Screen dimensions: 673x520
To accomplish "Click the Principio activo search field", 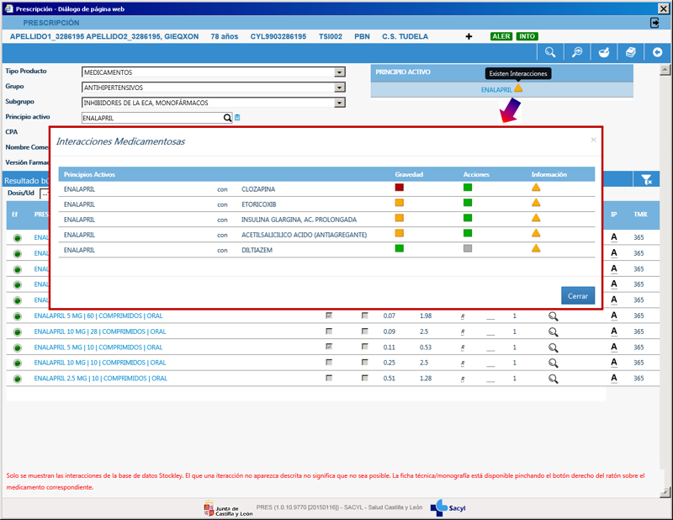I will 151,118.
